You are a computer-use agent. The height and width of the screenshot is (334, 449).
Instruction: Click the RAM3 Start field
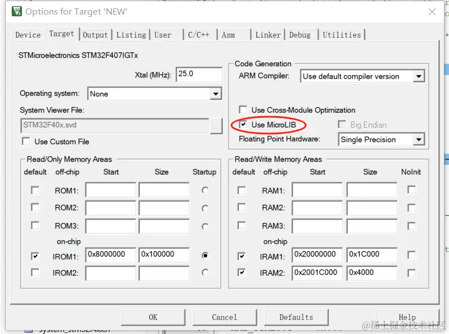tap(318, 226)
